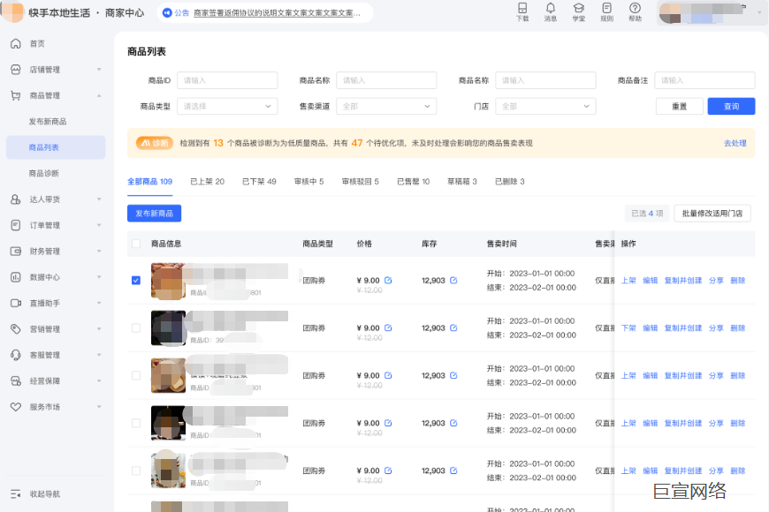Image resolution: width=769 pixels, height=512 pixels.
Task: Click the 数据中心 chart icon
Action: (x=16, y=277)
